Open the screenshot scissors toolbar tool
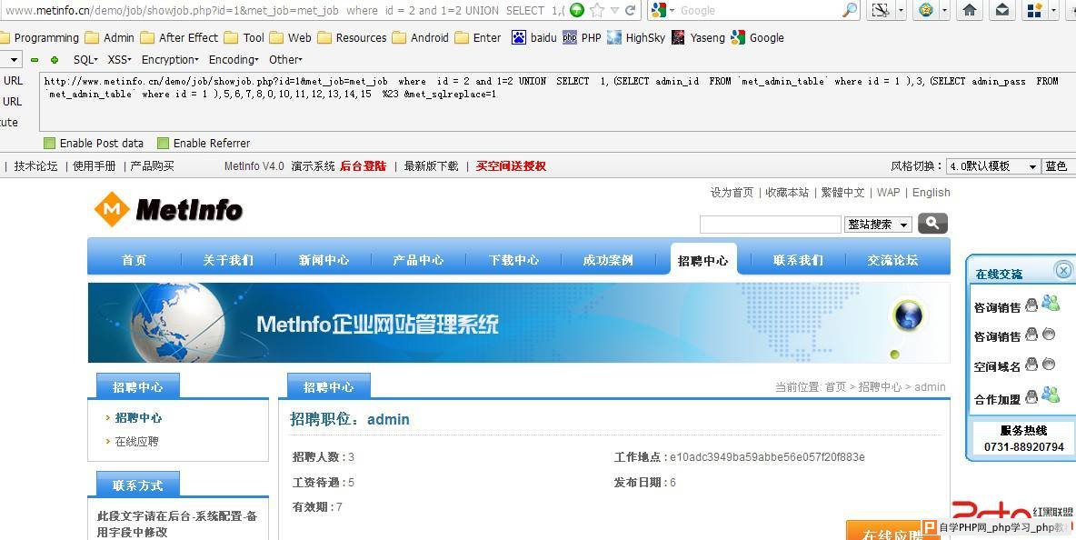 tap(881, 10)
